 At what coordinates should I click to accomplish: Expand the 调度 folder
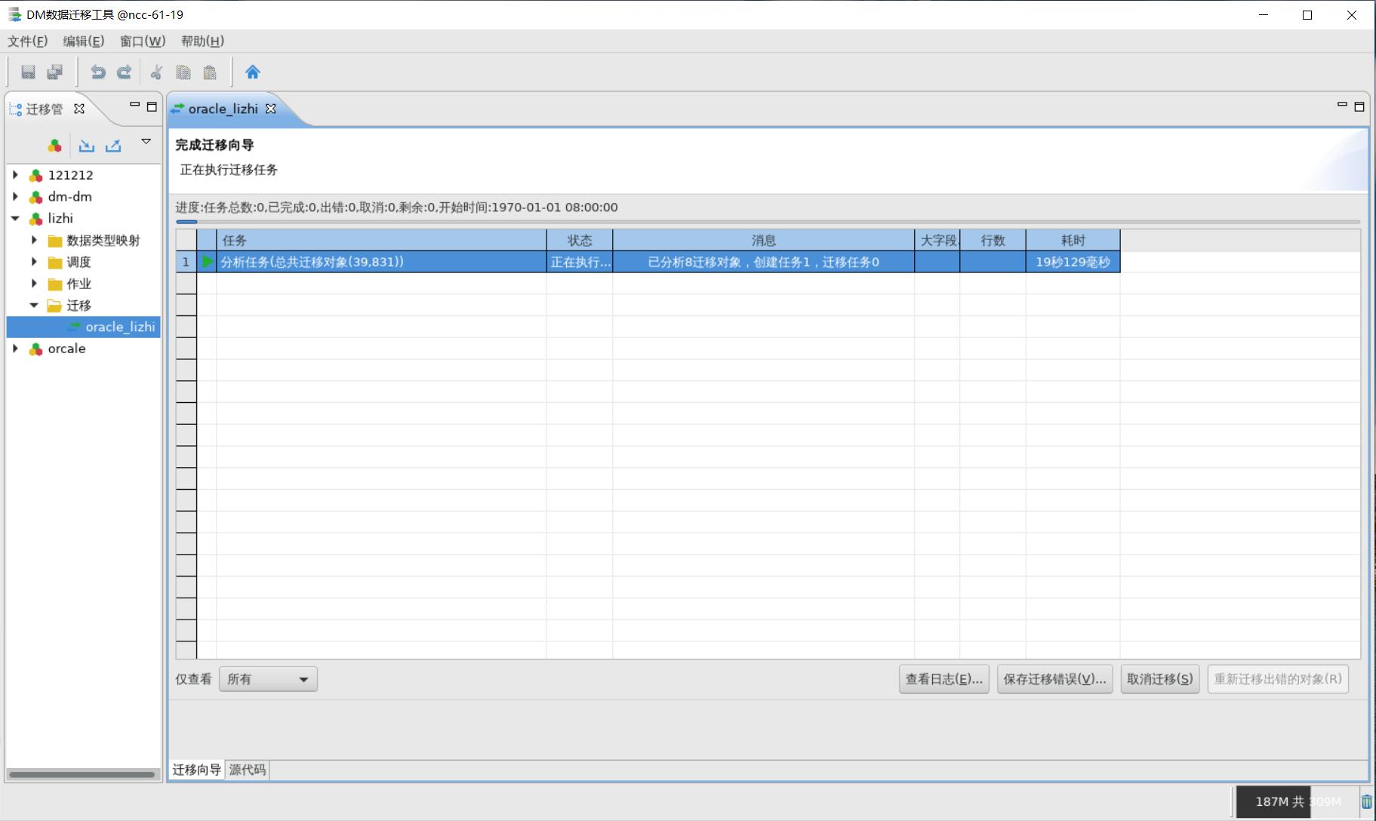pyautogui.click(x=34, y=262)
